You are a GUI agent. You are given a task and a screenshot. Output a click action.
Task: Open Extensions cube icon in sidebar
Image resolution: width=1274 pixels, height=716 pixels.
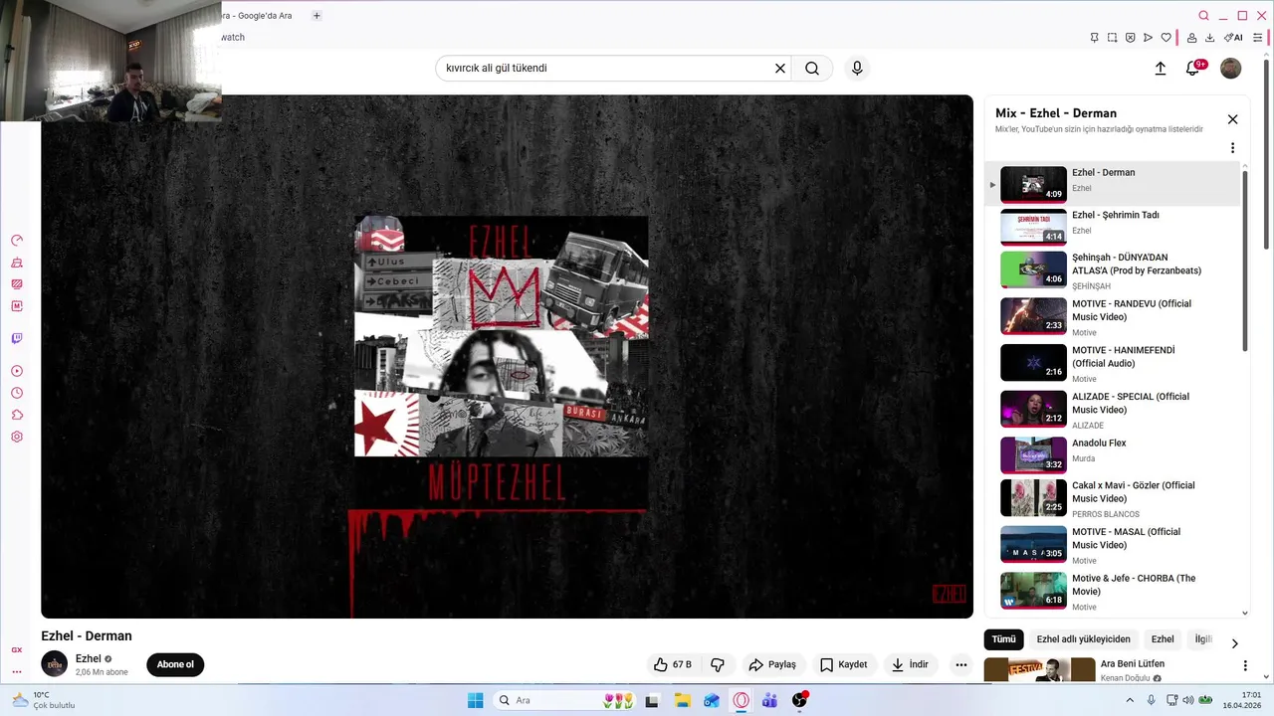17,415
